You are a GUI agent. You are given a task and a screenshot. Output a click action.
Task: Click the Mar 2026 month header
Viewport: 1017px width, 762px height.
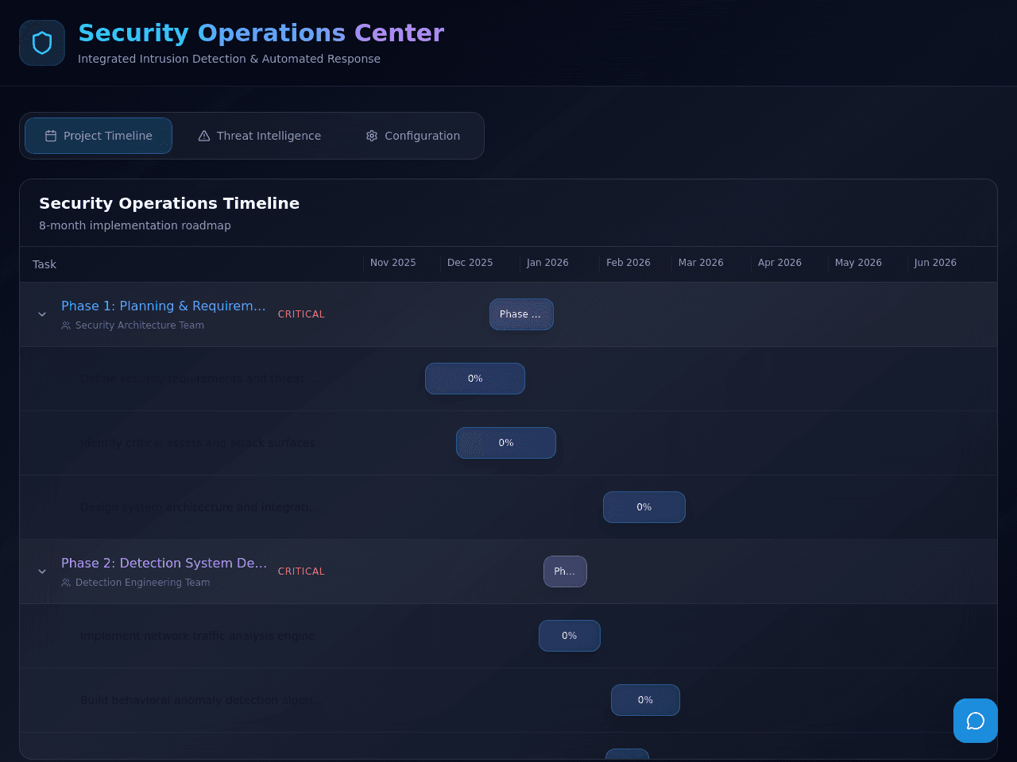point(701,263)
